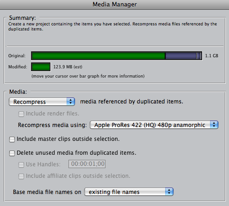The height and width of the screenshot is (206, 229).
Task: Open the Apple ProRes 422 codec dropdown
Action: point(154,125)
